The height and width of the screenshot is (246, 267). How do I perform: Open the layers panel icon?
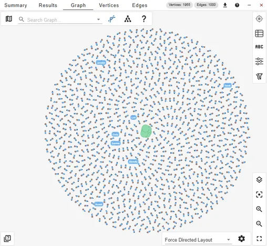[259, 180]
